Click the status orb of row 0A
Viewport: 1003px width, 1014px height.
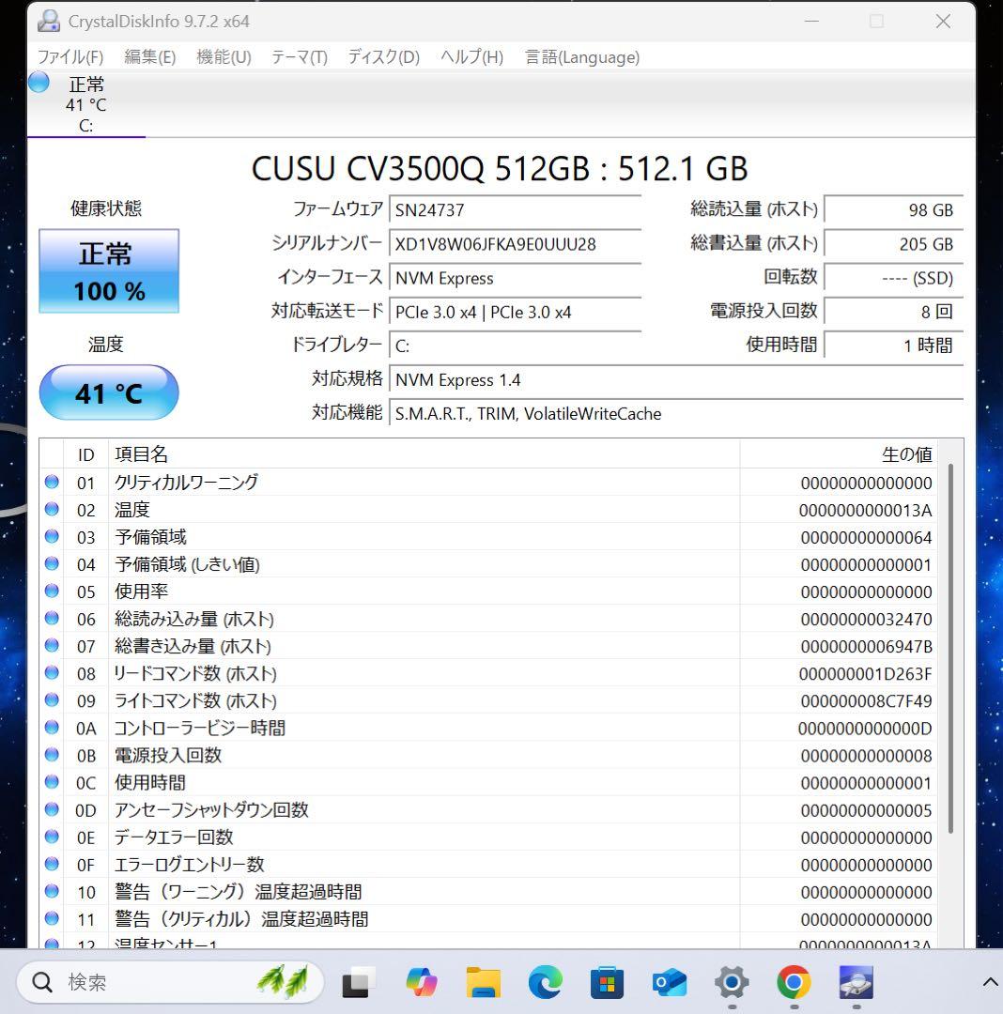52,728
